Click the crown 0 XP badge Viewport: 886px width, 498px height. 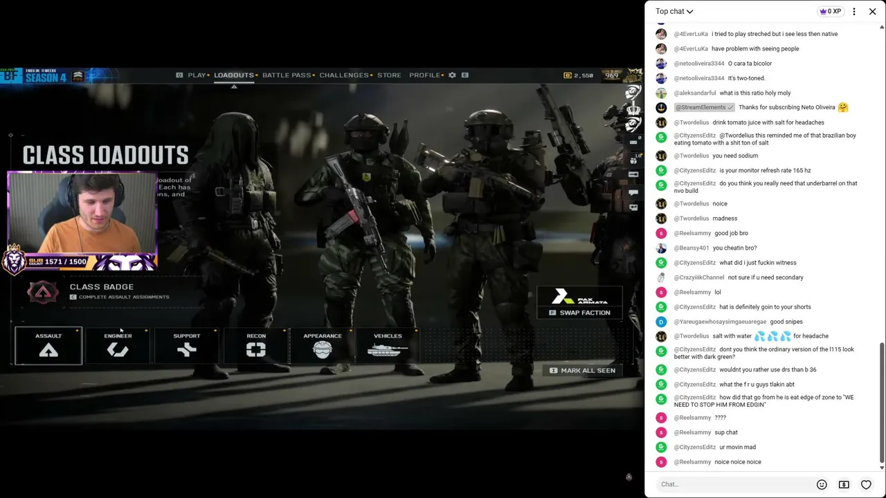coord(830,11)
